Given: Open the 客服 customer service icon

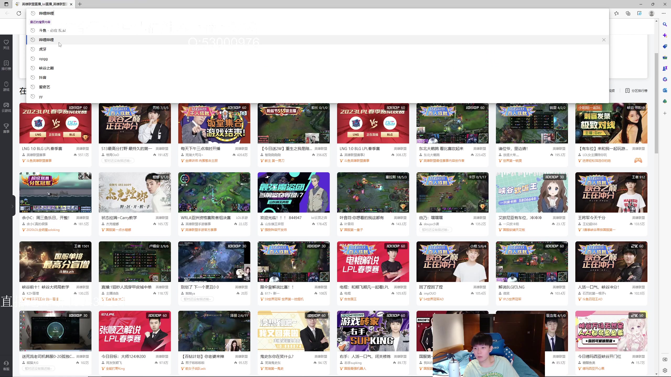Looking at the screenshot, I should pyautogui.click(x=6, y=366).
